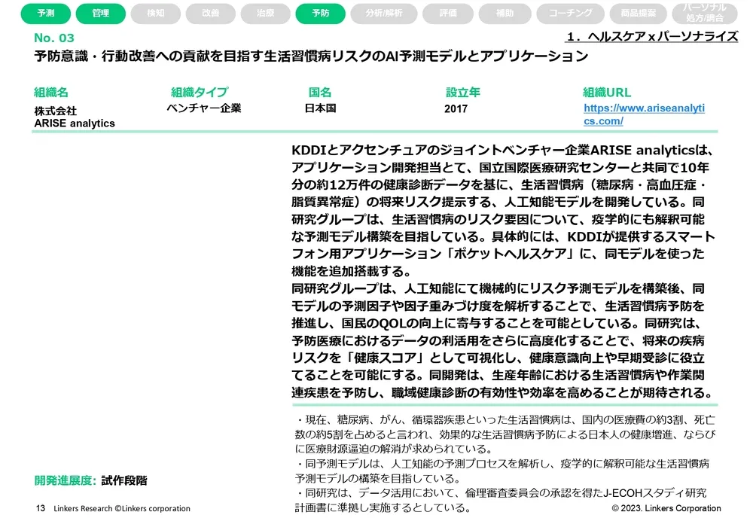
Task: Click the 日本国 value
Action: pyautogui.click(x=320, y=108)
